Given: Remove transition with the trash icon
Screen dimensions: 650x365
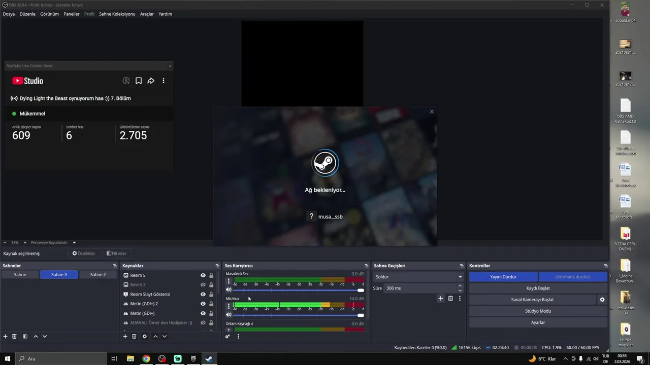Looking at the screenshot, I should click(x=450, y=299).
